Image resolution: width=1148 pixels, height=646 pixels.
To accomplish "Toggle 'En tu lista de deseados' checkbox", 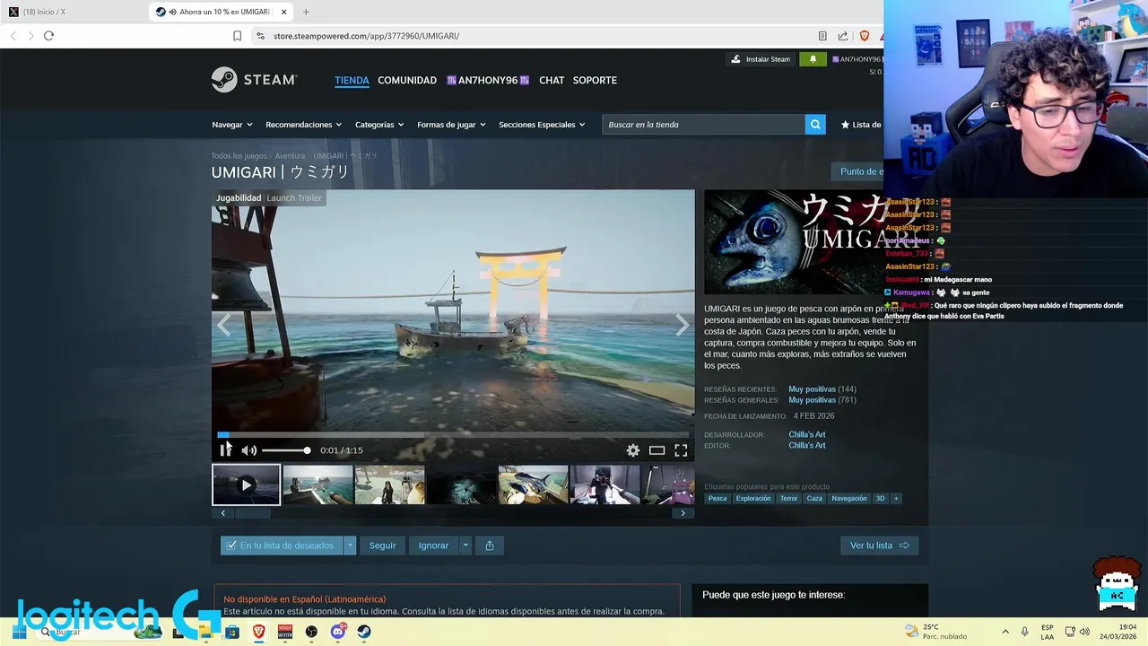I will point(231,546).
